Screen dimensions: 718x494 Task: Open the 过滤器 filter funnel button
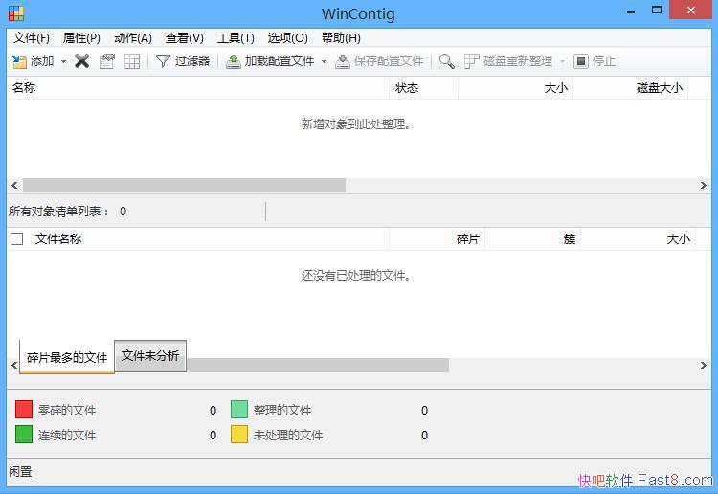(x=182, y=61)
